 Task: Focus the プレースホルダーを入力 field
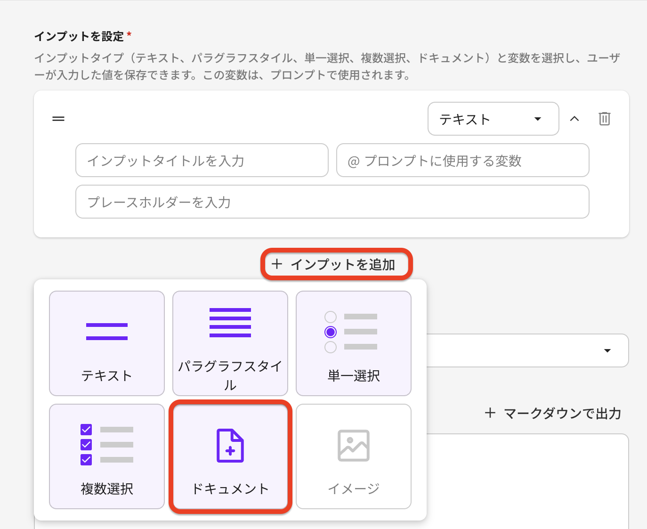(332, 202)
